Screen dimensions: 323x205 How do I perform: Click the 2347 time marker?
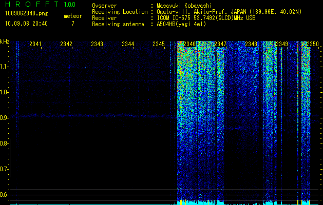pos(220,44)
